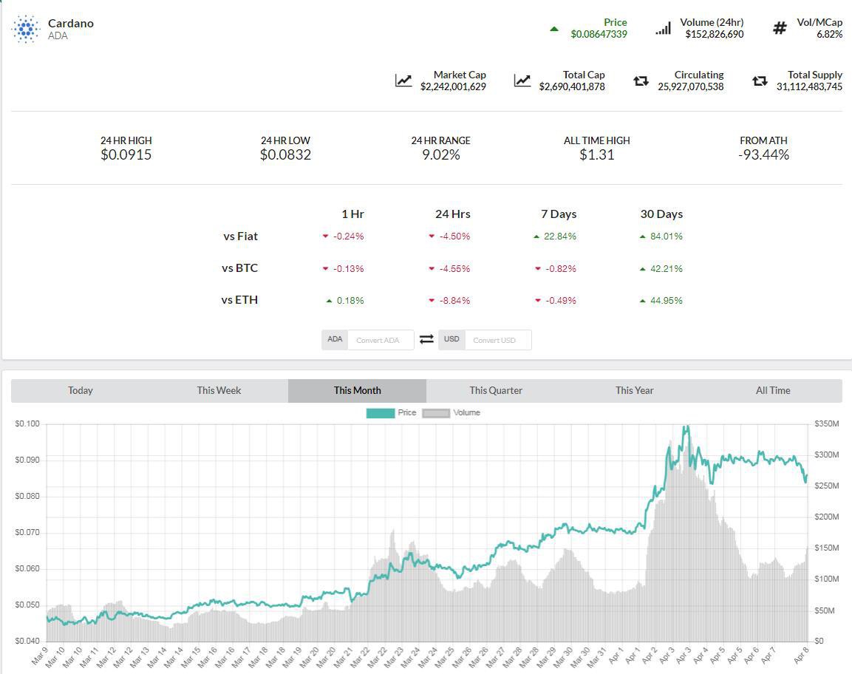Click the Total Cap chart icon
Viewport: 852px width, 674px height.
click(522, 81)
